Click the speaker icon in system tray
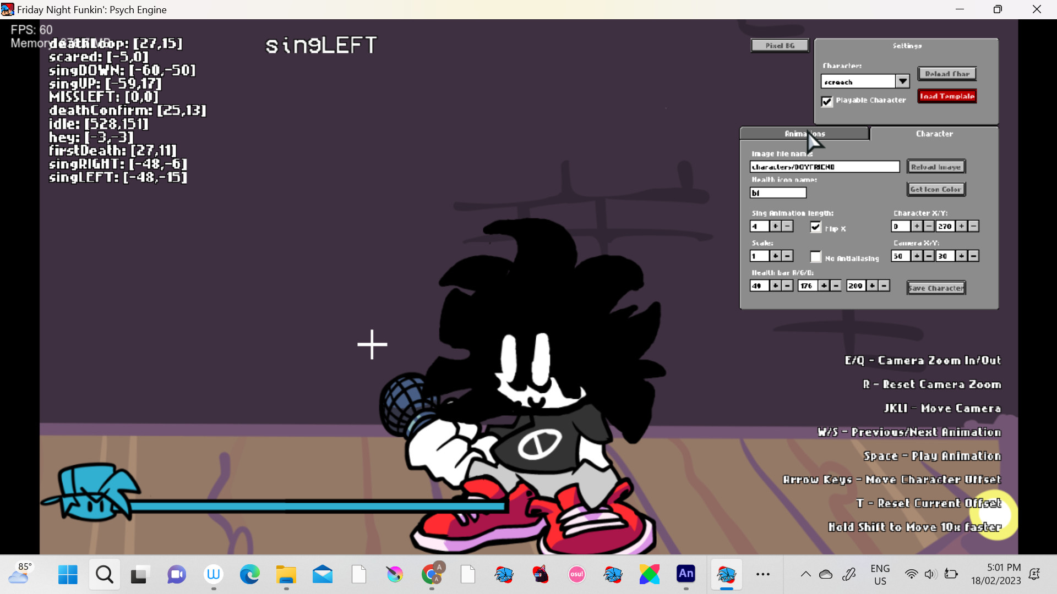Image resolution: width=1057 pixels, height=594 pixels. point(930,574)
